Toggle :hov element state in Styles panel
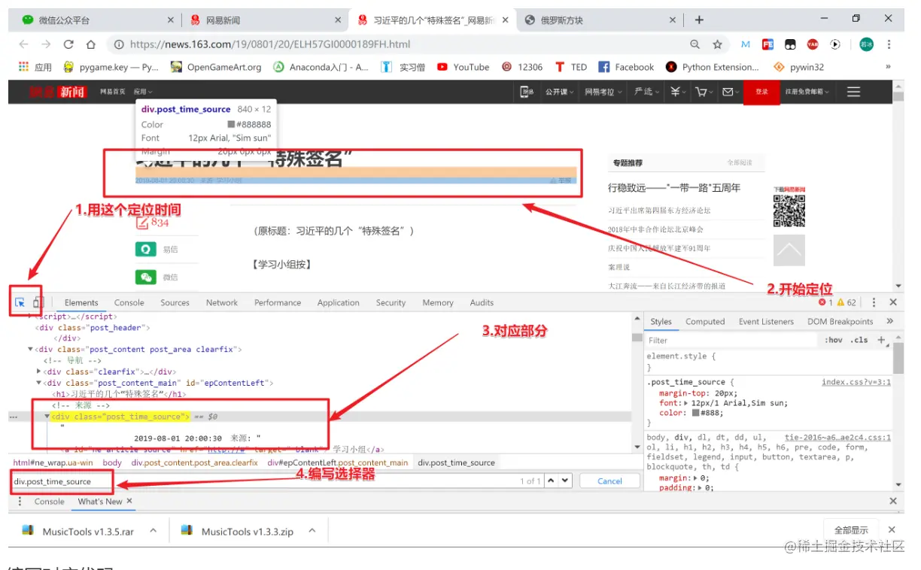The height and width of the screenshot is (570, 921). point(833,340)
